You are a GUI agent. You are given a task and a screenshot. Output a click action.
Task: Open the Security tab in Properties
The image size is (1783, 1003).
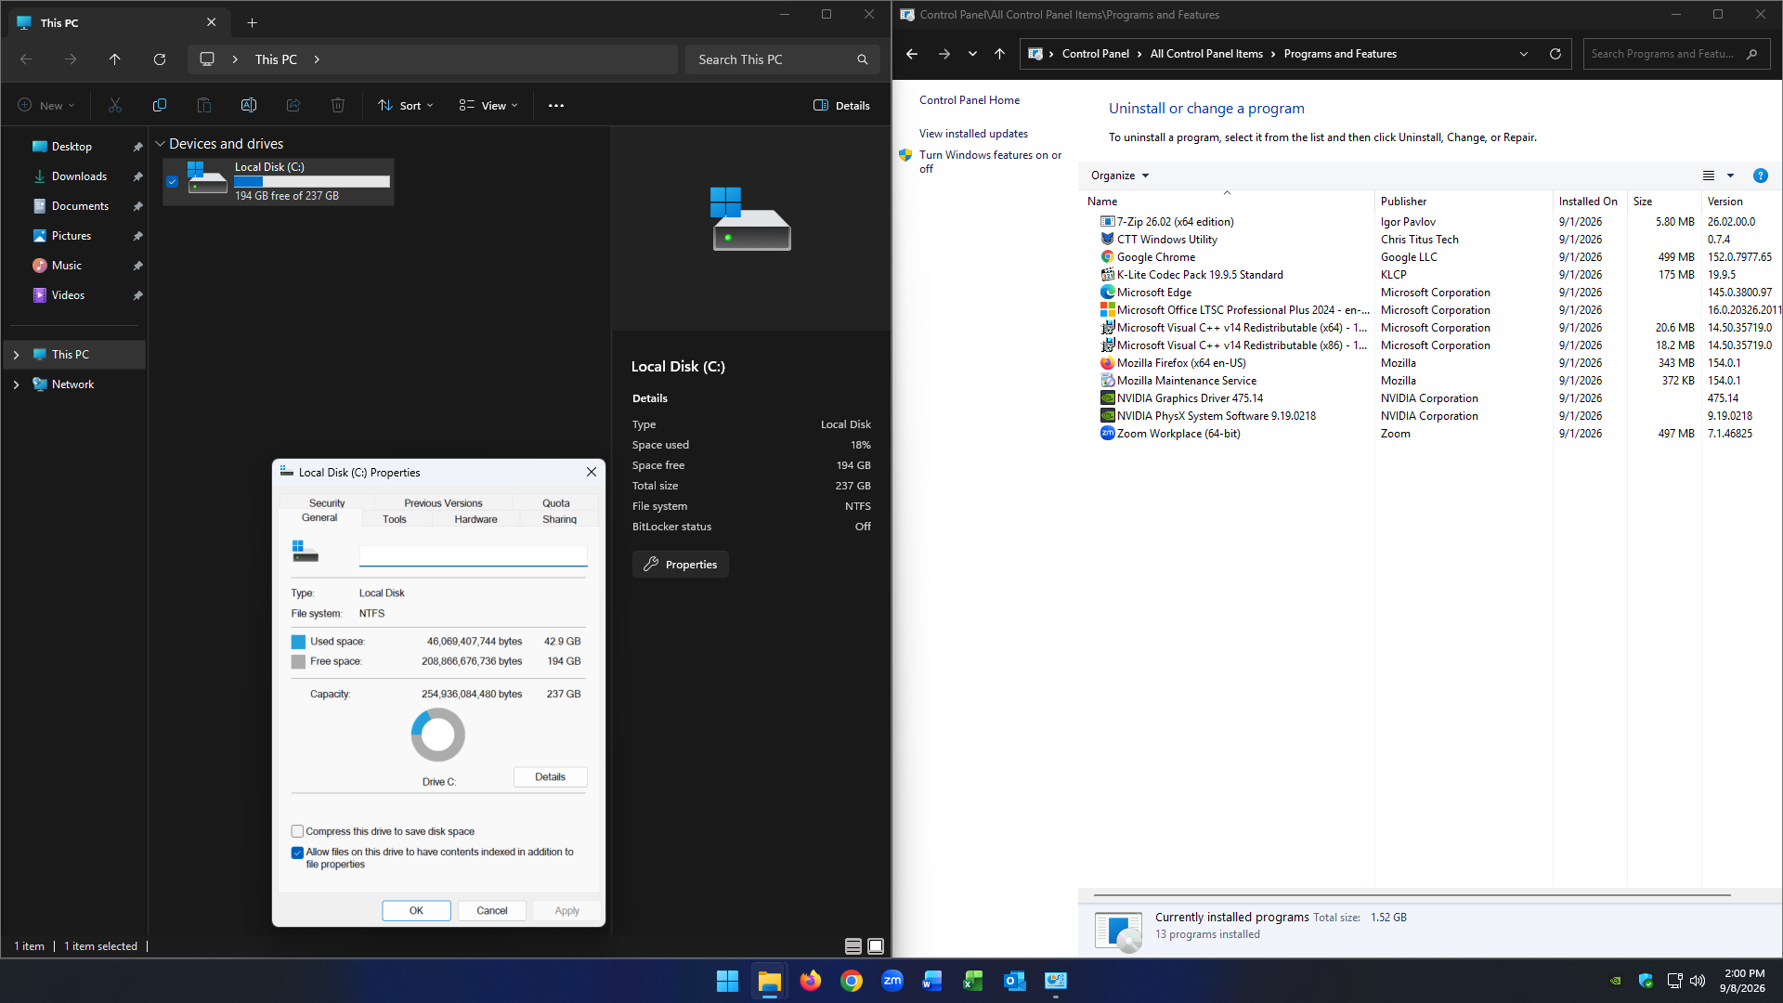point(327,503)
